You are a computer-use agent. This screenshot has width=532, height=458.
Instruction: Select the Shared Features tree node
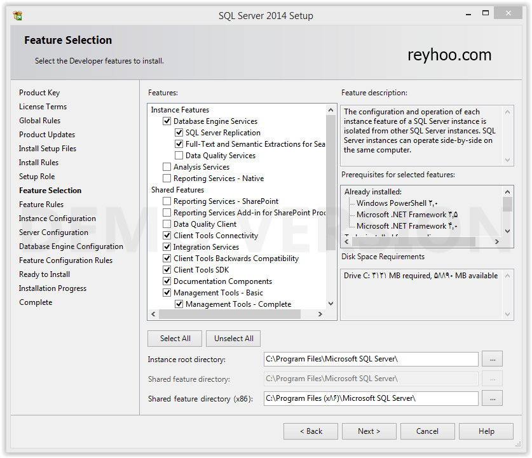click(x=177, y=190)
